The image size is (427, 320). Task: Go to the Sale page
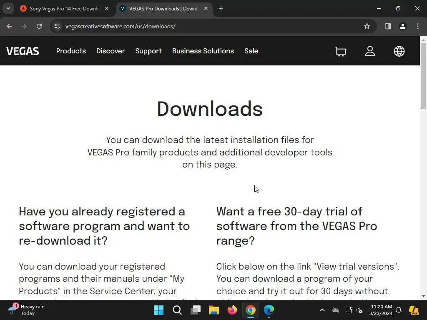251,51
